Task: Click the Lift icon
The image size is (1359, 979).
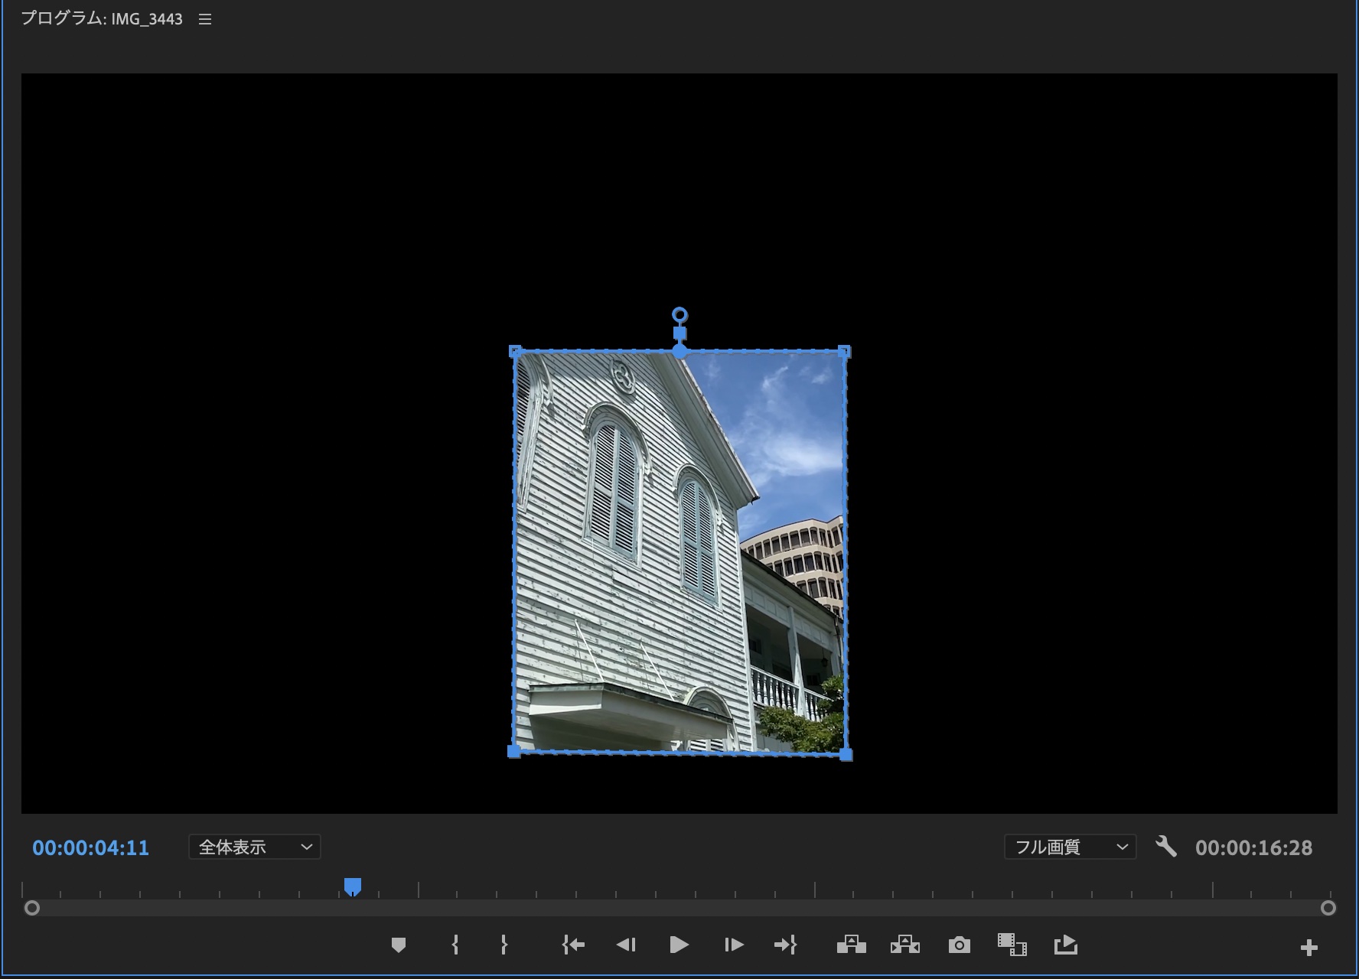Action: tap(851, 945)
